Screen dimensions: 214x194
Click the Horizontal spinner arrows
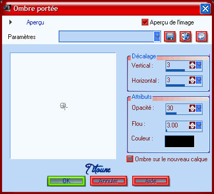click(192, 80)
